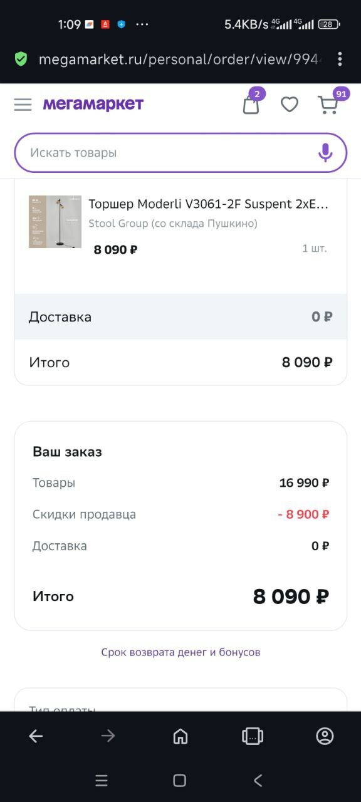Open the favorites heart icon

click(290, 105)
